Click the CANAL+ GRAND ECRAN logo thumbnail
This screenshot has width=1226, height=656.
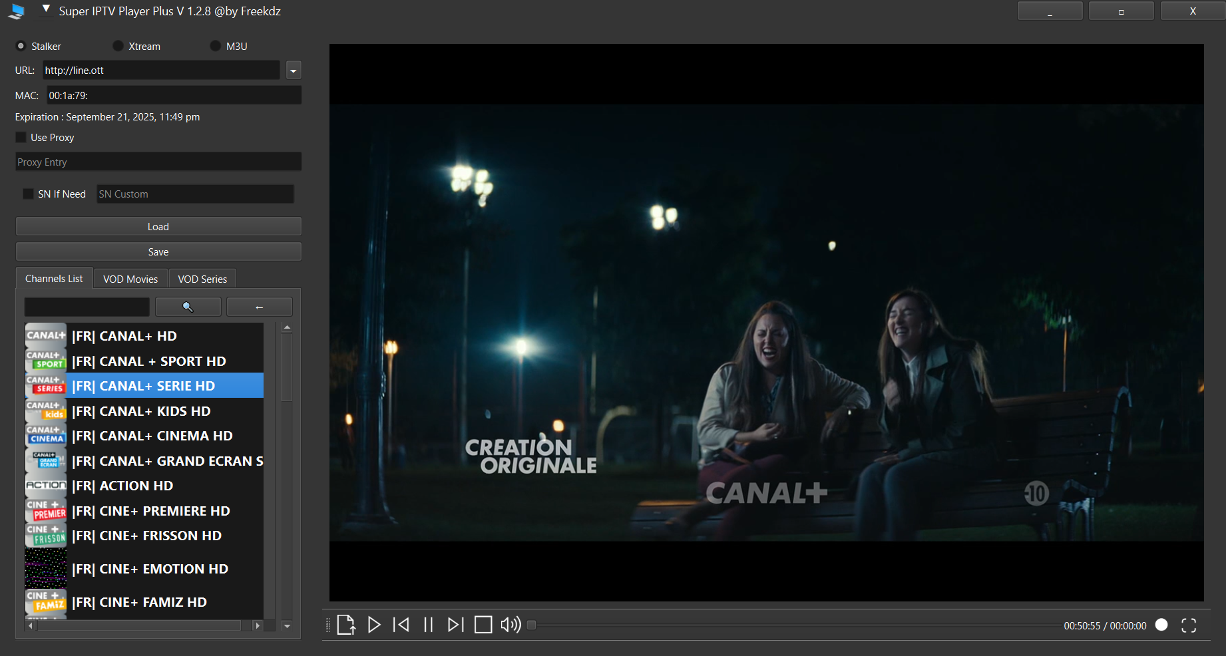46,460
